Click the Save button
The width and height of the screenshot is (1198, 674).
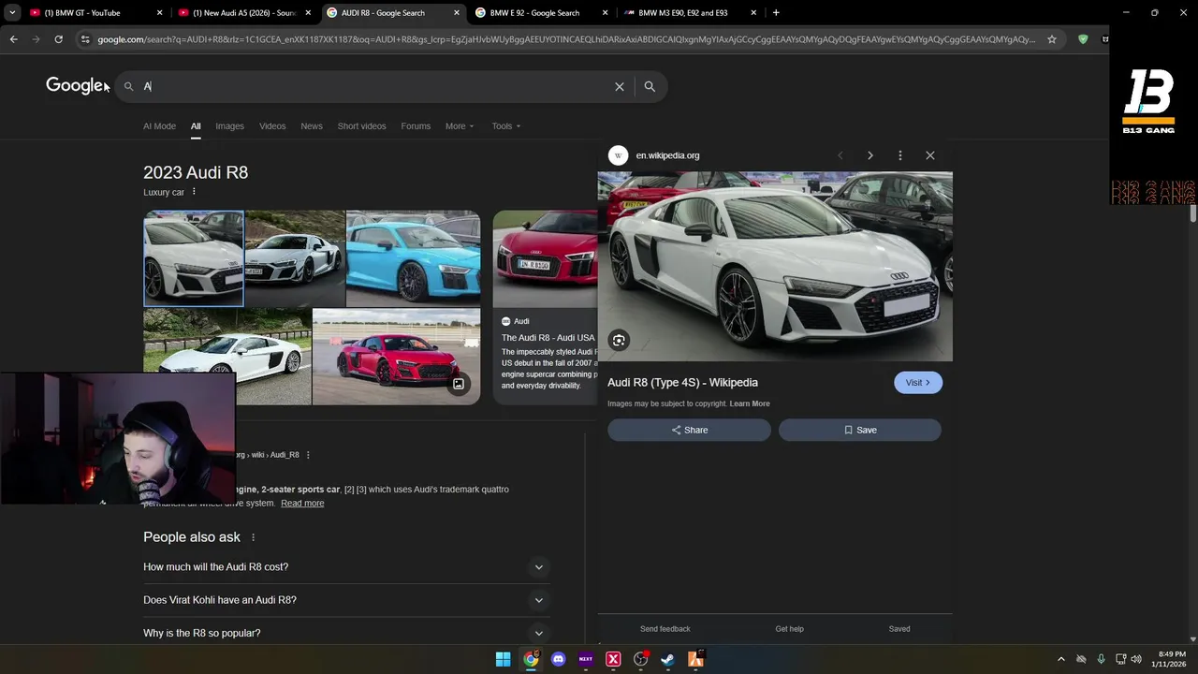tap(860, 430)
